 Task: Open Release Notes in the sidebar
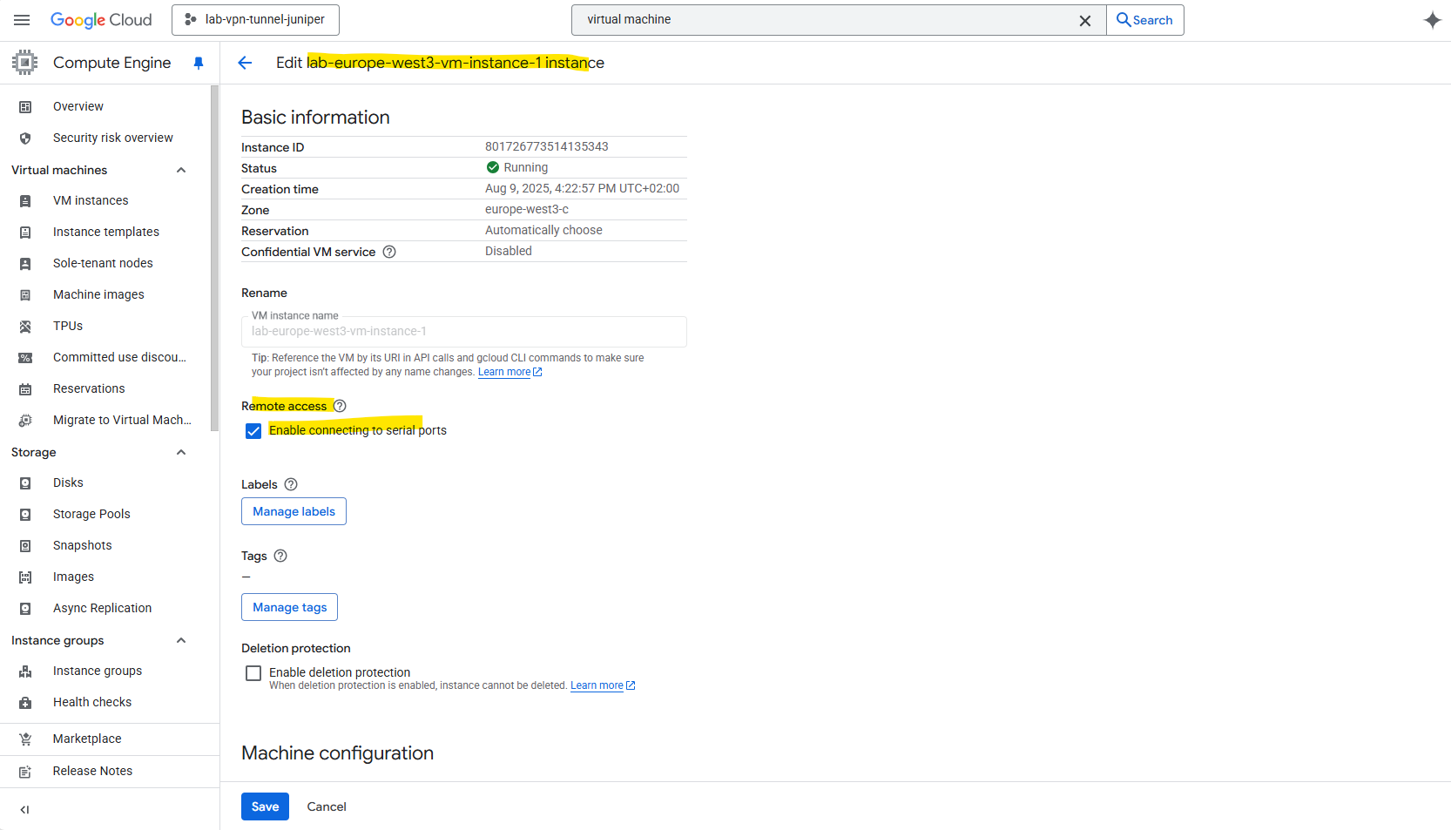[x=92, y=771]
